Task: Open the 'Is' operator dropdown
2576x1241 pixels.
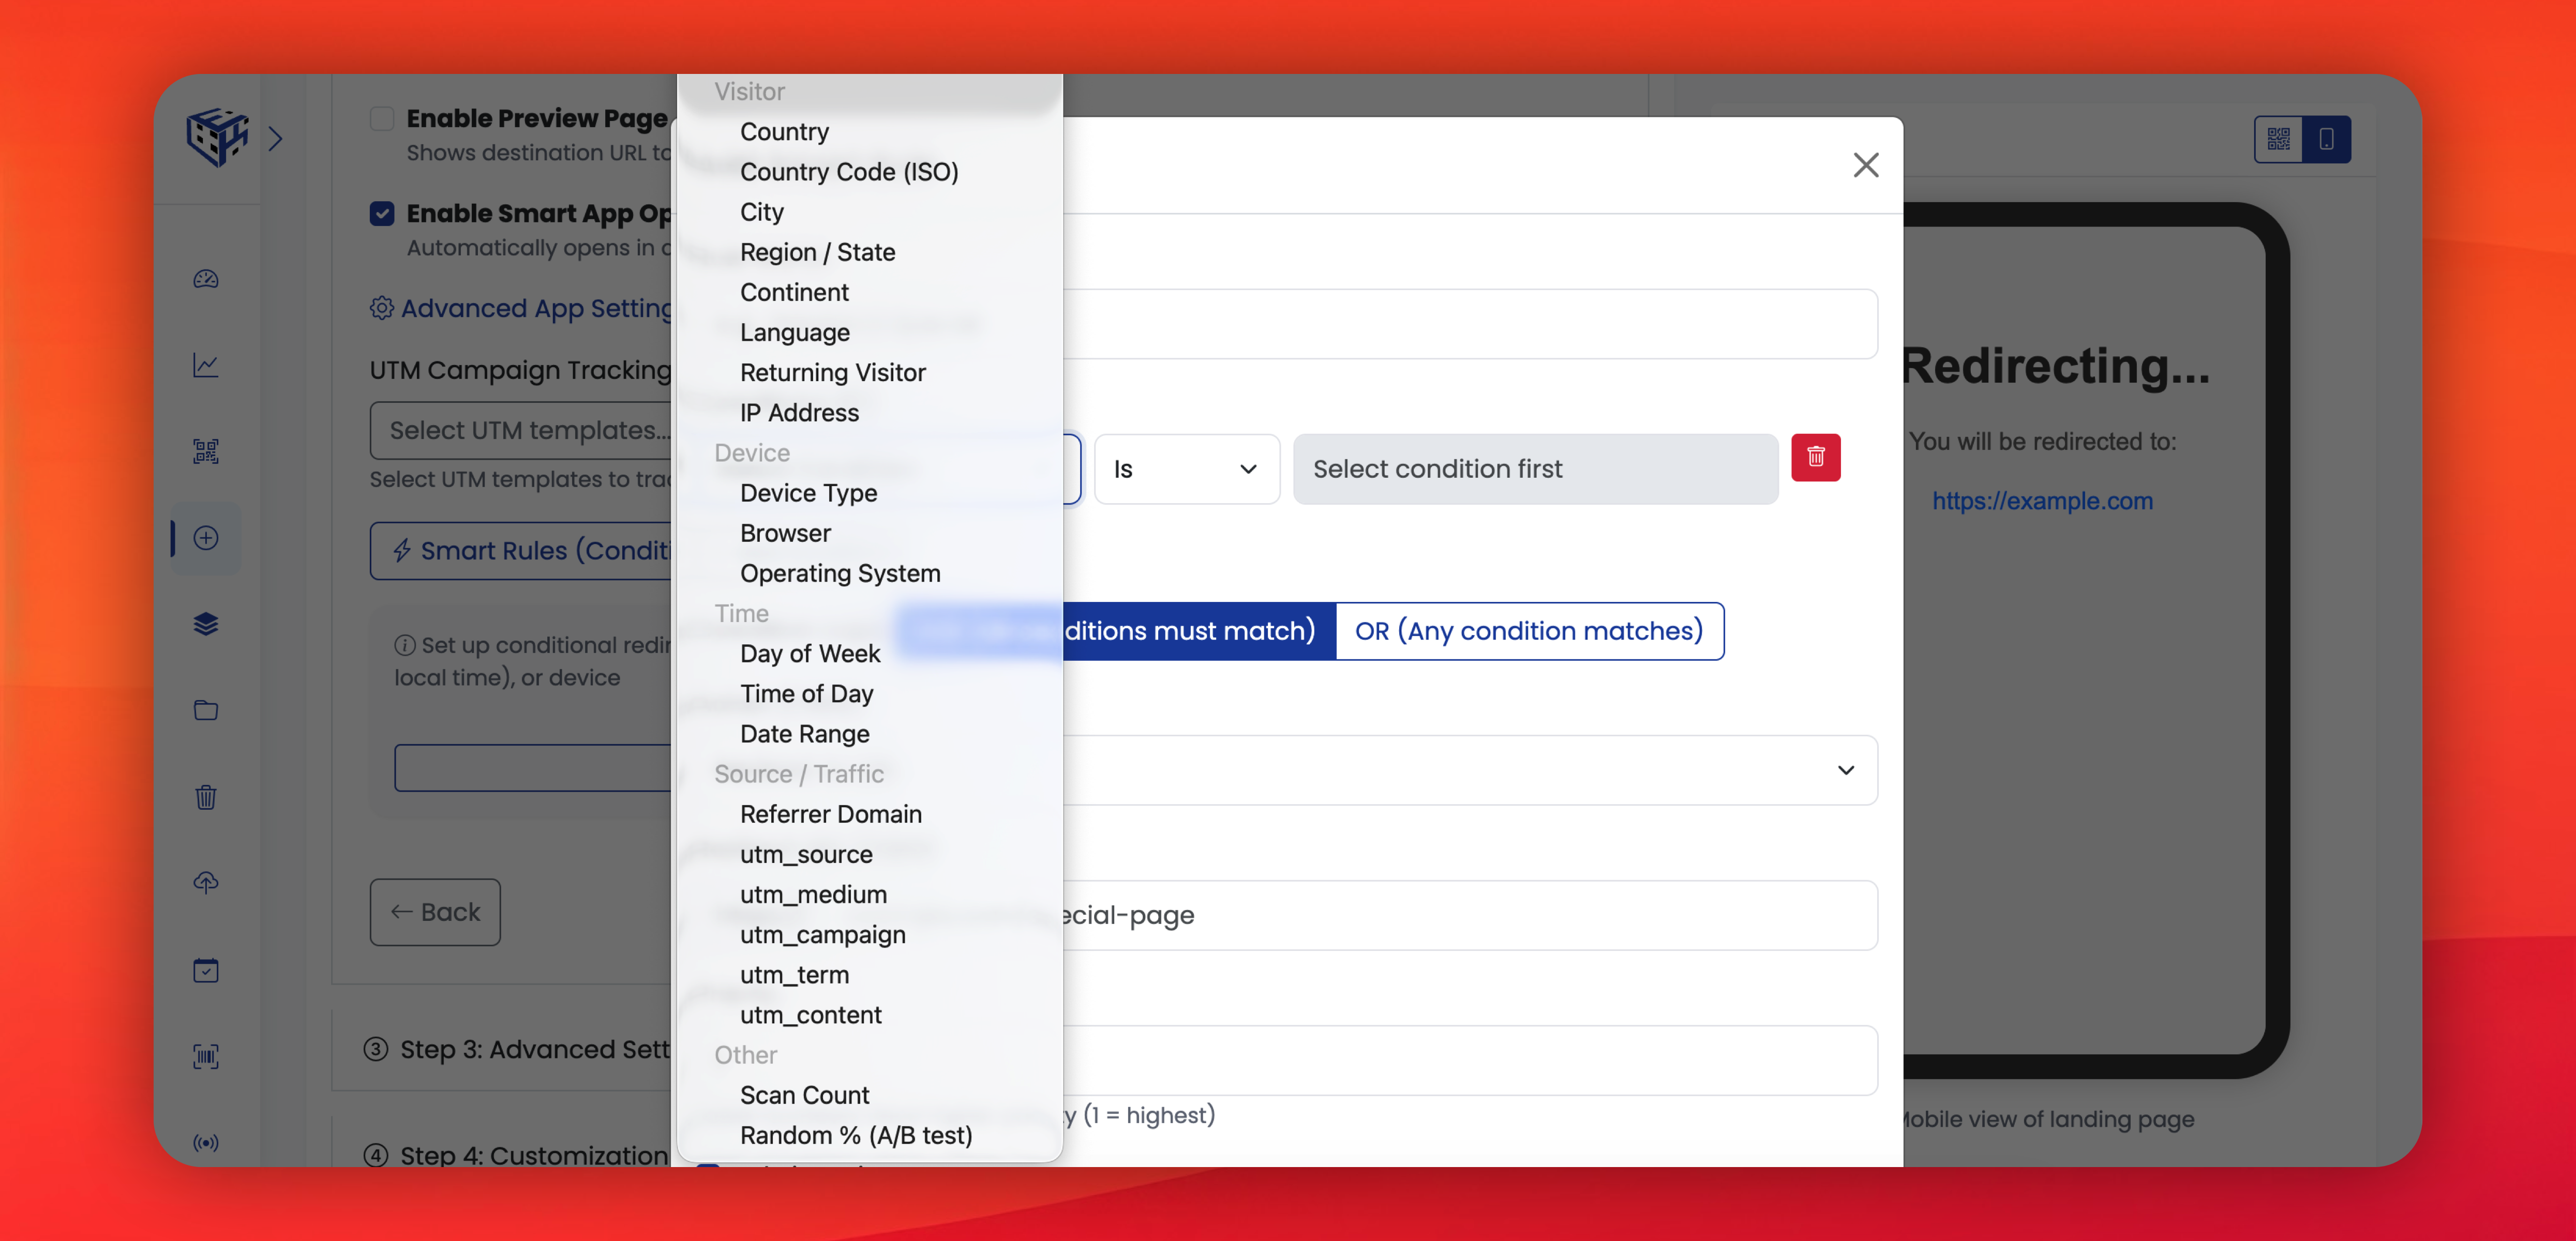Action: [x=1187, y=469]
